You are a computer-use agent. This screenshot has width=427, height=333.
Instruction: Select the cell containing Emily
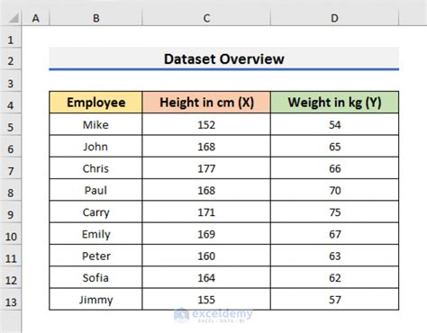[95, 234]
